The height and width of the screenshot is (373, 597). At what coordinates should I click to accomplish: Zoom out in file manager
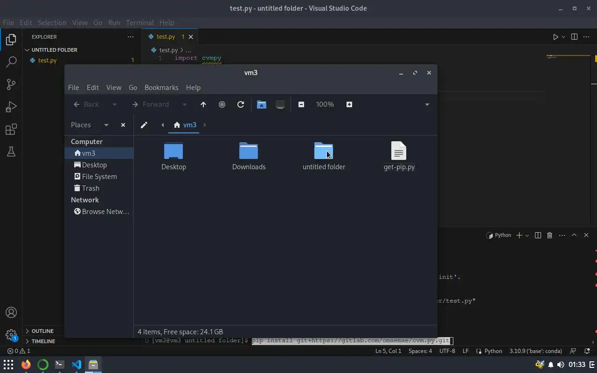pyautogui.click(x=301, y=104)
